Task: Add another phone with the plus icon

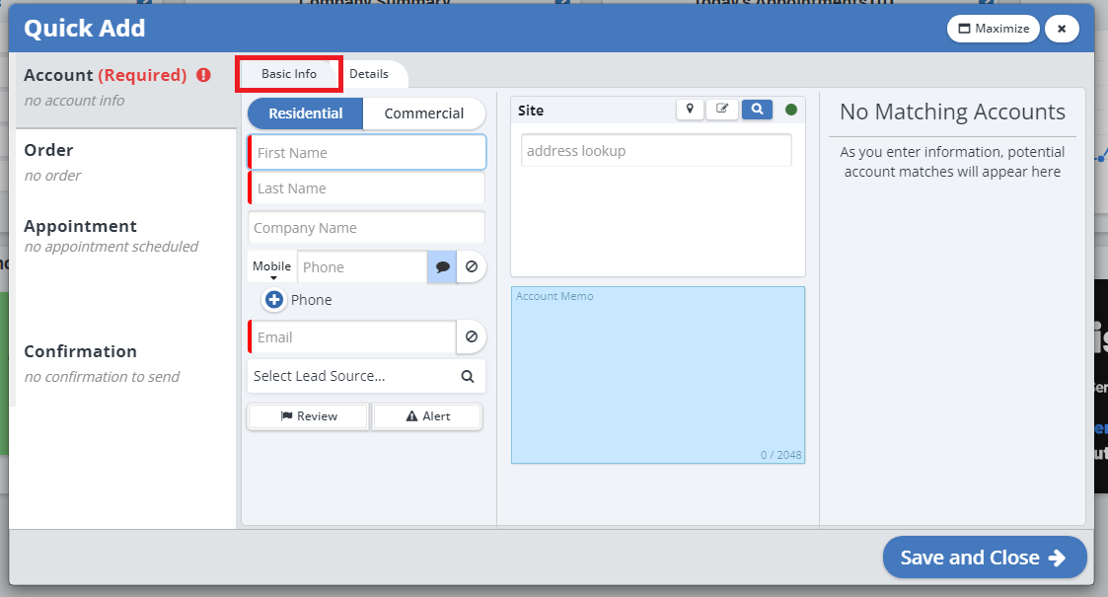Action: 274,300
